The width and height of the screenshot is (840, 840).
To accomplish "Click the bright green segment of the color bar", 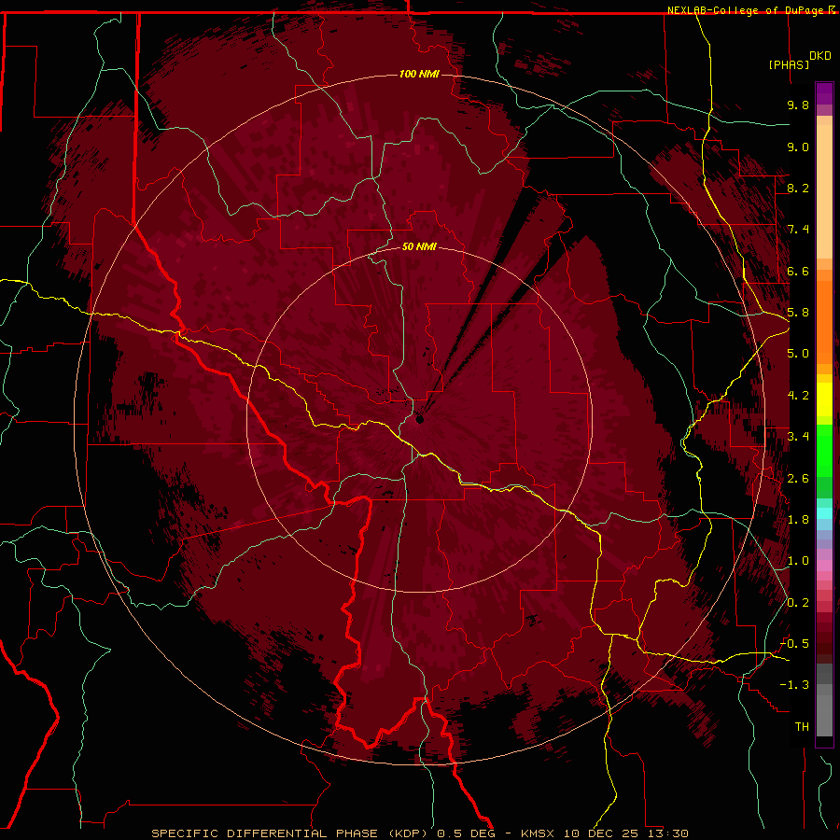I will [x=824, y=451].
